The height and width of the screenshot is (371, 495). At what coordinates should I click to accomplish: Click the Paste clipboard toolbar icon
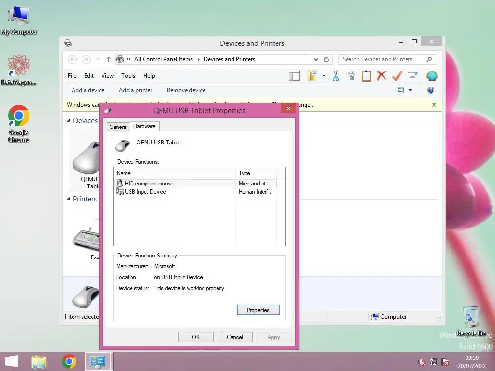click(366, 76)
